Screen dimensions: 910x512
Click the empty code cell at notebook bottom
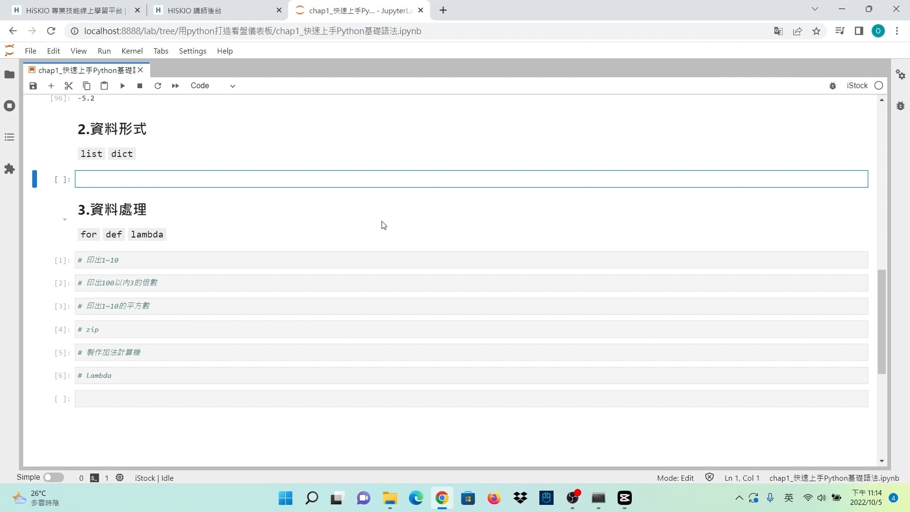[x=471, y=399]
